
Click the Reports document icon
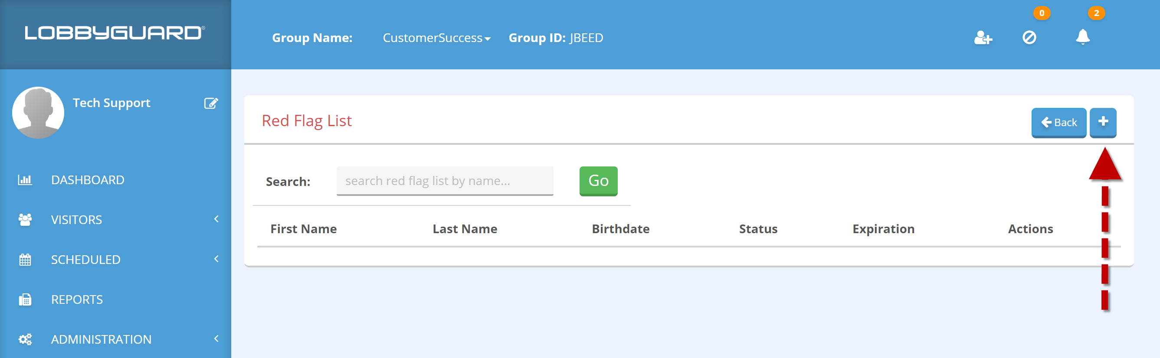(x=25, y=299)
